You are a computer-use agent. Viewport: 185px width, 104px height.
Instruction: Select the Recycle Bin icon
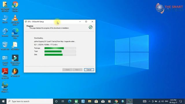5,46
